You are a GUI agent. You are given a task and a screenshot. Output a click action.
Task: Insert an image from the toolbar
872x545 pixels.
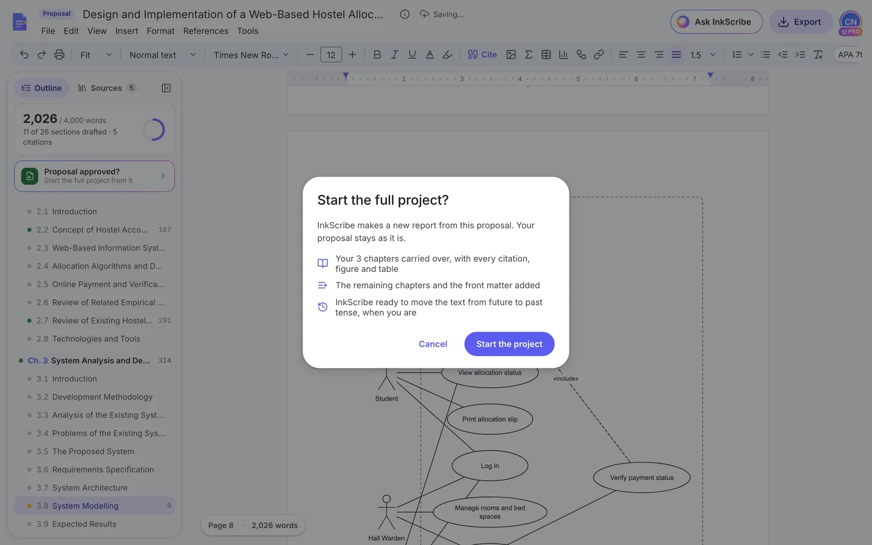(511, 55)
